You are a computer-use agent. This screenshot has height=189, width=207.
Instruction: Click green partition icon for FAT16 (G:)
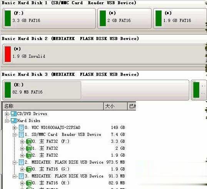coord(29,169)
